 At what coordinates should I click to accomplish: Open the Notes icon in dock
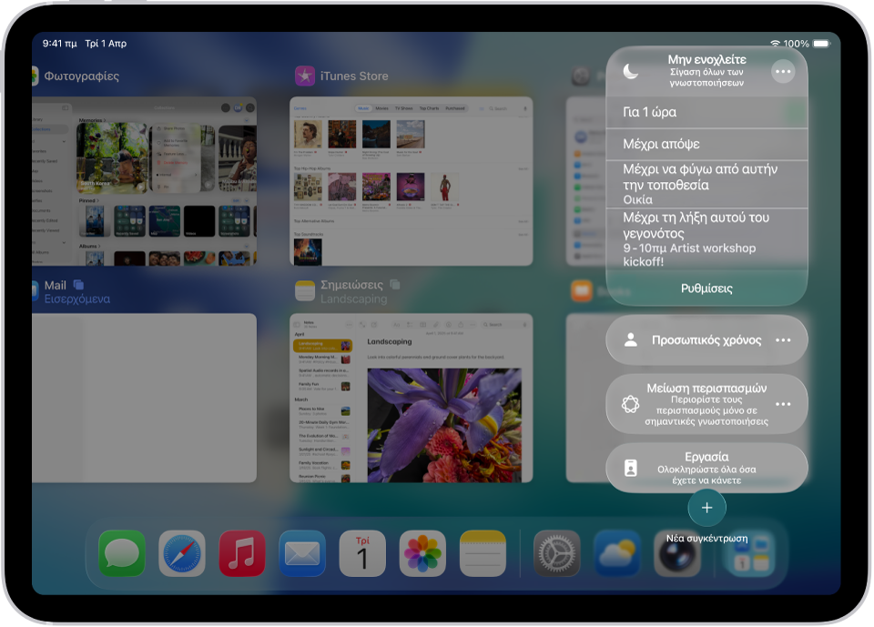(x=483, y=553)
